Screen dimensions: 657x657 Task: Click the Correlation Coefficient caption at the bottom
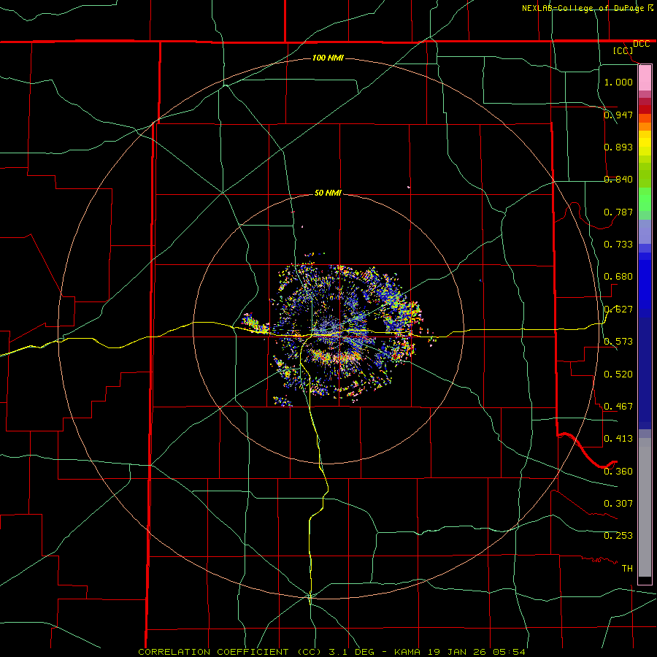[331, 652]
